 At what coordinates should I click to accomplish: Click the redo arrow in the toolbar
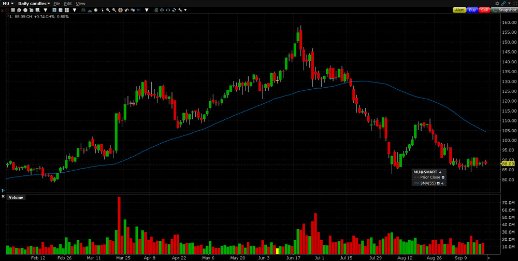click(132, 10)
